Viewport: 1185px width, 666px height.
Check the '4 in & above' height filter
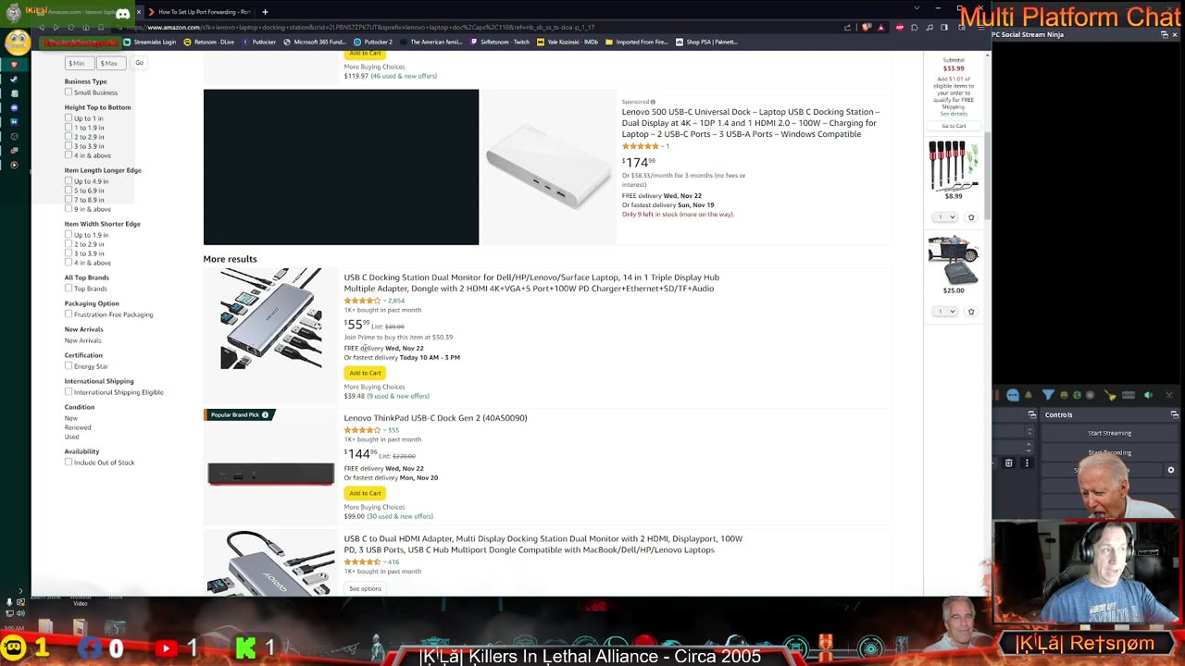[69, 155]
